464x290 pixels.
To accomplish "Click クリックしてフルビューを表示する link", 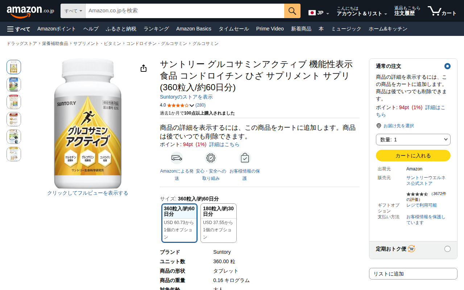I will tap(88, 193).
